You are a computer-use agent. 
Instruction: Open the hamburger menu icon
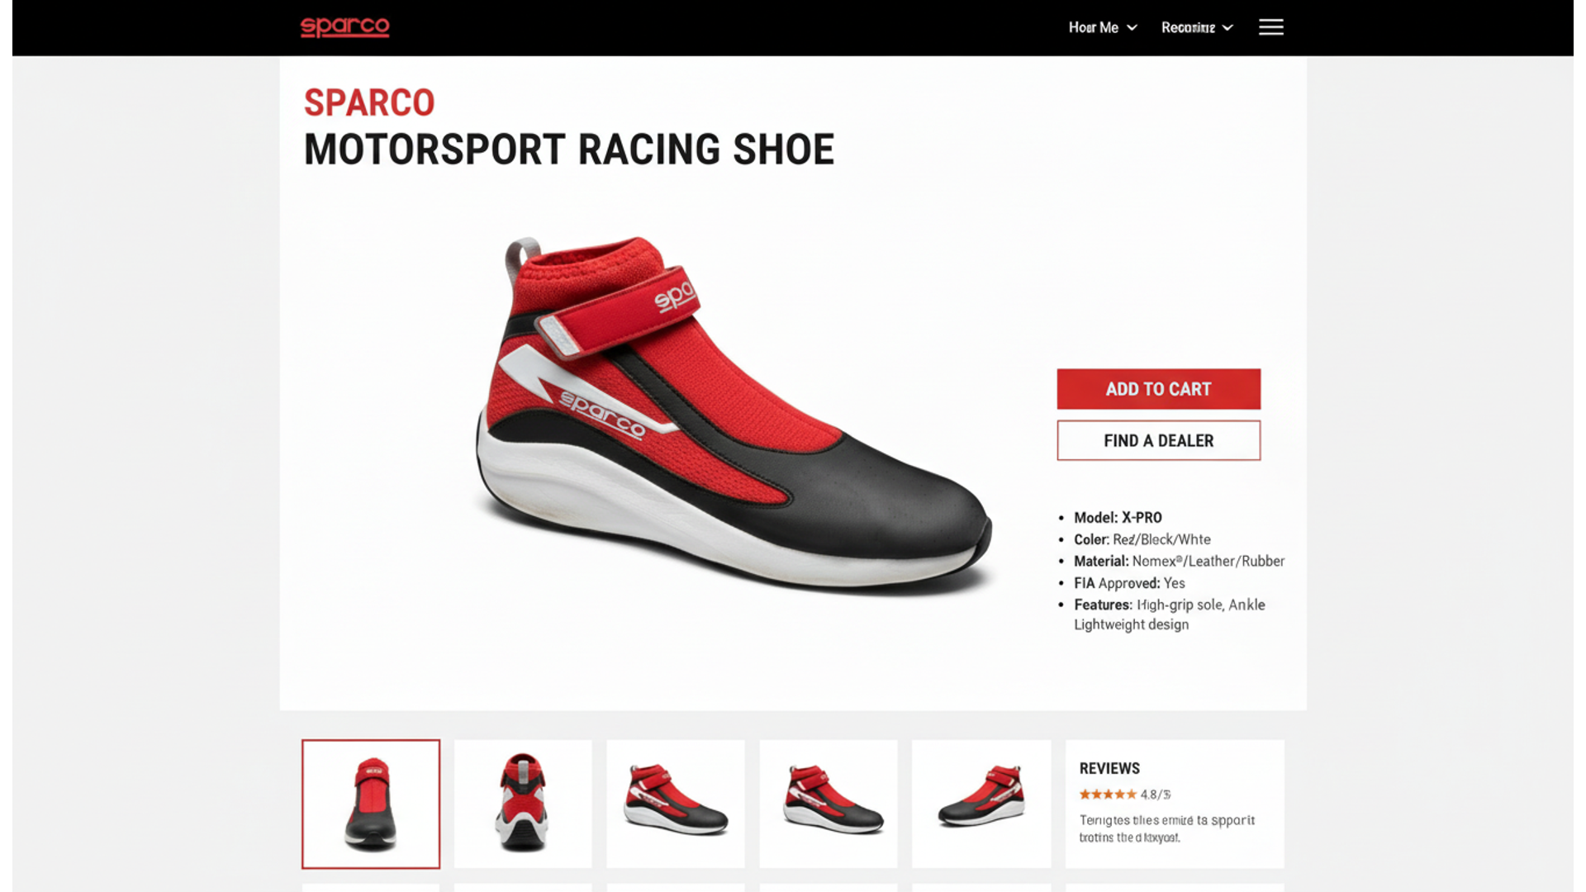(x=1270, y=27)
